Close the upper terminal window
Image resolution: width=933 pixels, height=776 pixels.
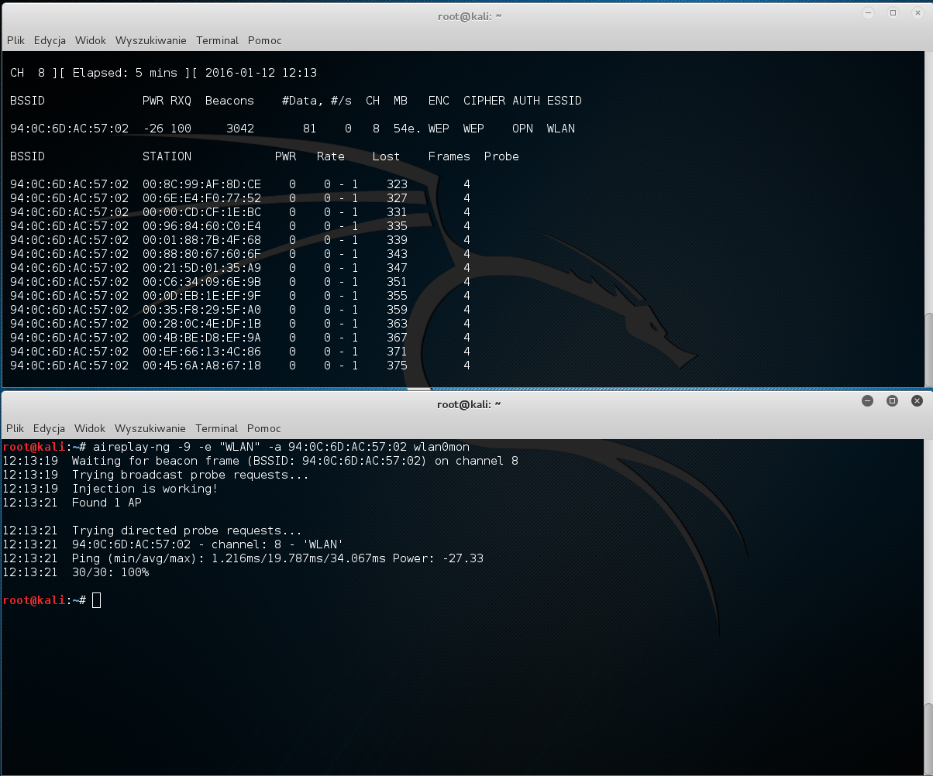click(x=918, y=13)
